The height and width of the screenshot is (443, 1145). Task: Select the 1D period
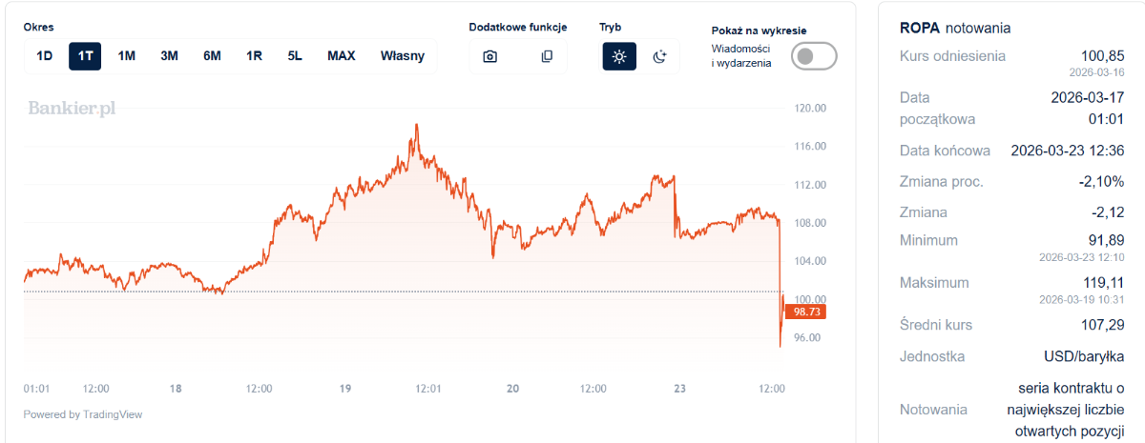tap(44, 56)
